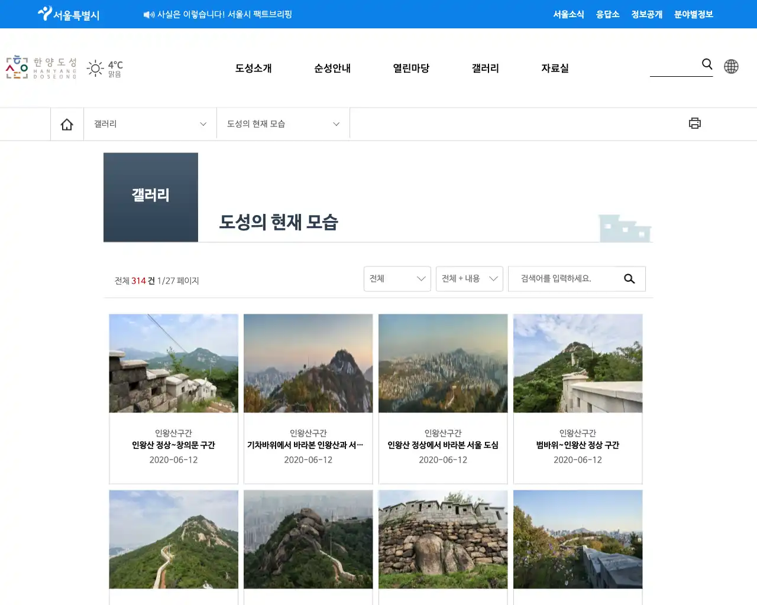Run the gallery search with the magnifier button
Viewport: 757px width, 605px height.
(629, 279)
